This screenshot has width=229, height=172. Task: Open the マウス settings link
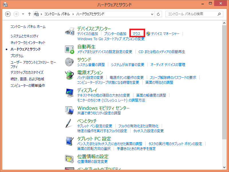pyautogui.click(x=137, y=33)
